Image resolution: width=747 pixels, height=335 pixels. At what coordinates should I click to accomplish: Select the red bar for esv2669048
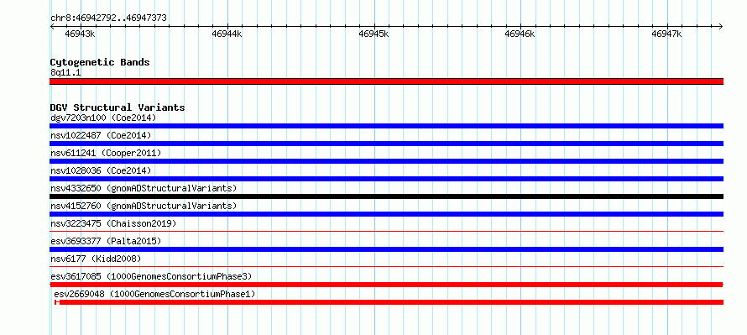[x=389, y=302]
